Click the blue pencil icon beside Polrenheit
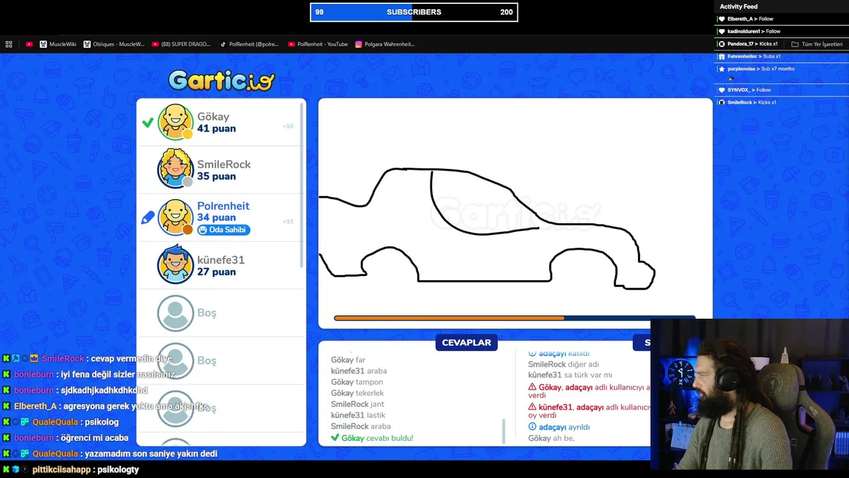 [x=148, y=217]
